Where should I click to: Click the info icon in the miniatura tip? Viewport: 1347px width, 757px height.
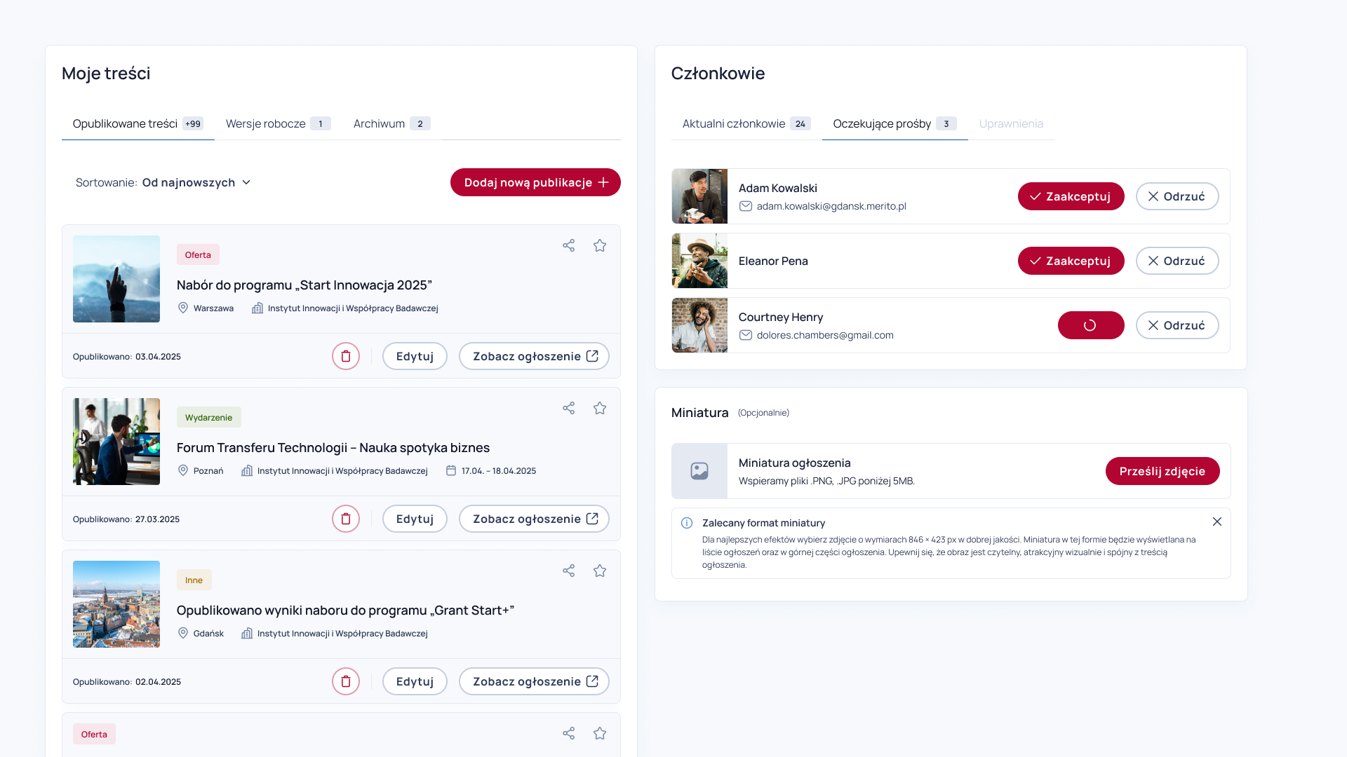click(686, 523)
